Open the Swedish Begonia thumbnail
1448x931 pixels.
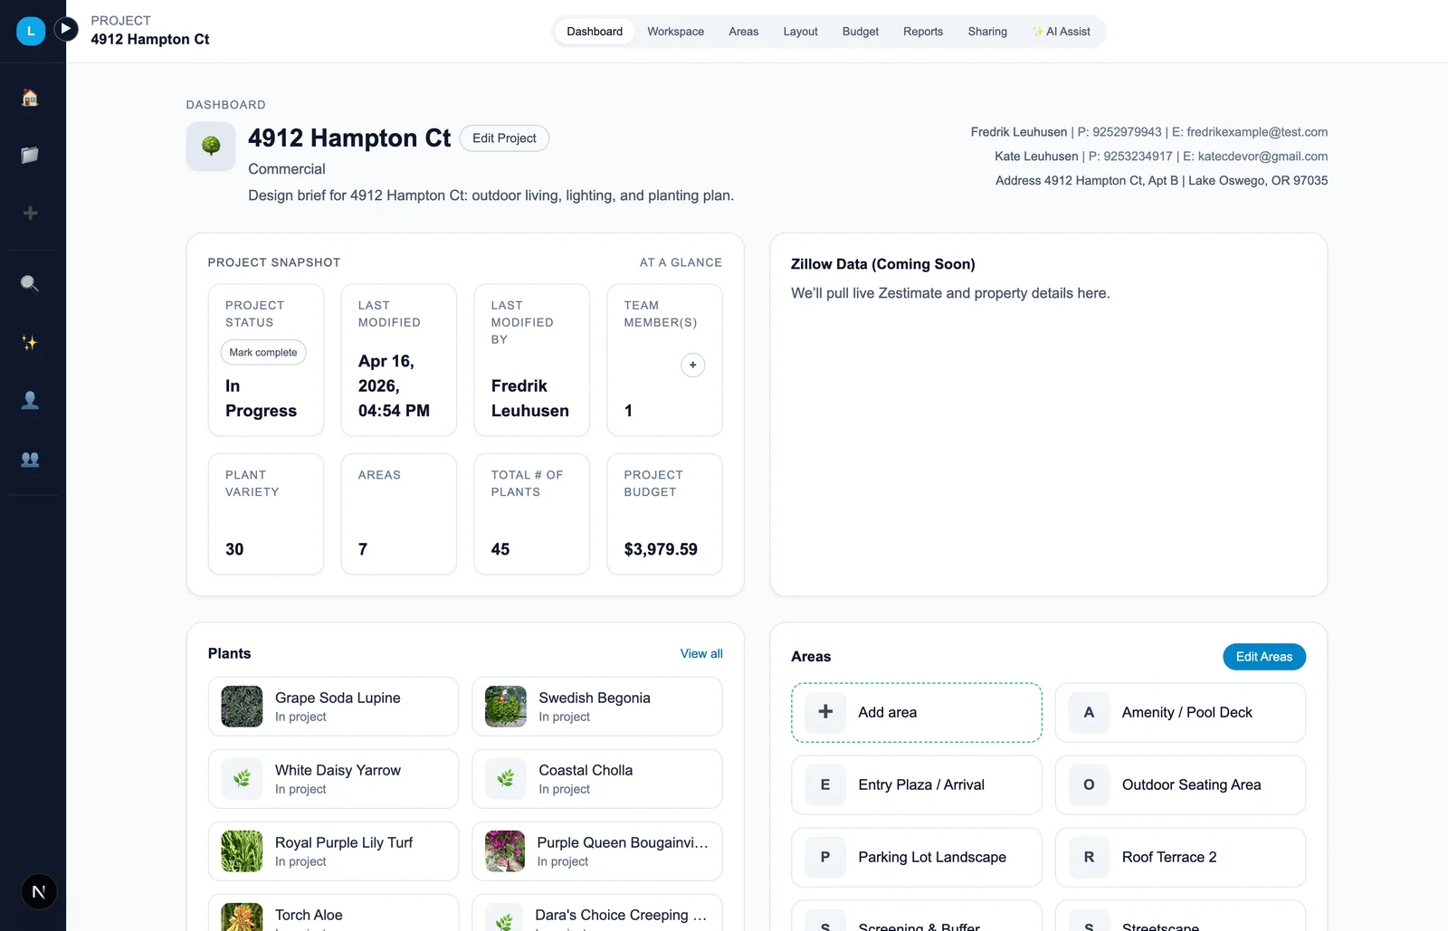(x=506, y=707)
